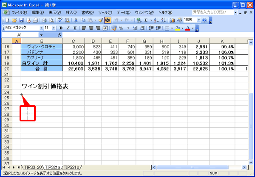
Task: Click the fx Insert Function button
Action: 59,35
